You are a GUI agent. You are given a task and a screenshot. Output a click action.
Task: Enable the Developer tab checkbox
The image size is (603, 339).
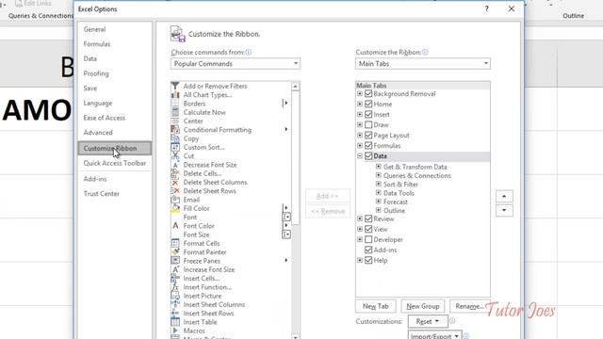point(368,239)
